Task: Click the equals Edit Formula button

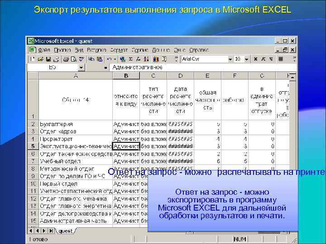Action: 105,68
